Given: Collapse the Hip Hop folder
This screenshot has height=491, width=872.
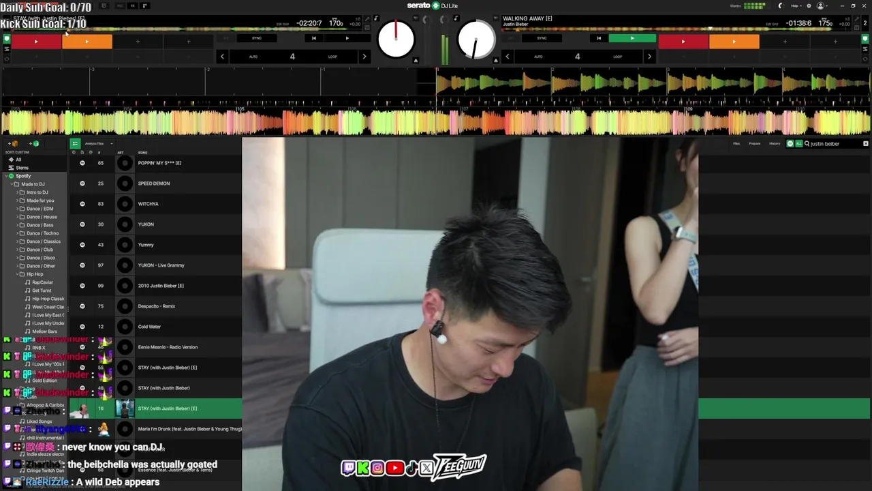Looking at the screenshot, I should point(17,274).
